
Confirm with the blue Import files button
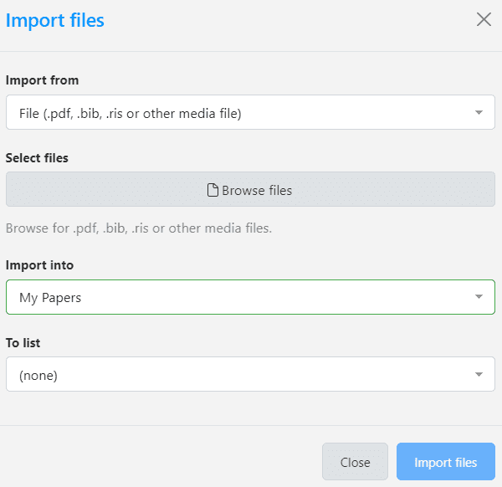[446, 462]
